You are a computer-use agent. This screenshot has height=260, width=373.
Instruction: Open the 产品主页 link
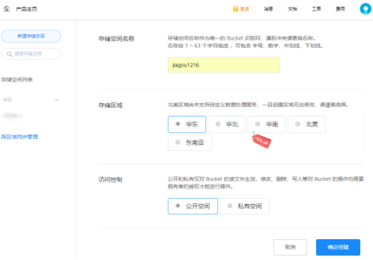coord(26,9)
